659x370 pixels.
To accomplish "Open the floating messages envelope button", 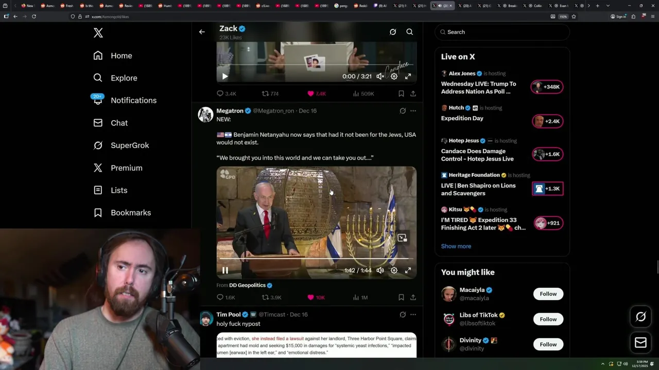I will (640, 343).
